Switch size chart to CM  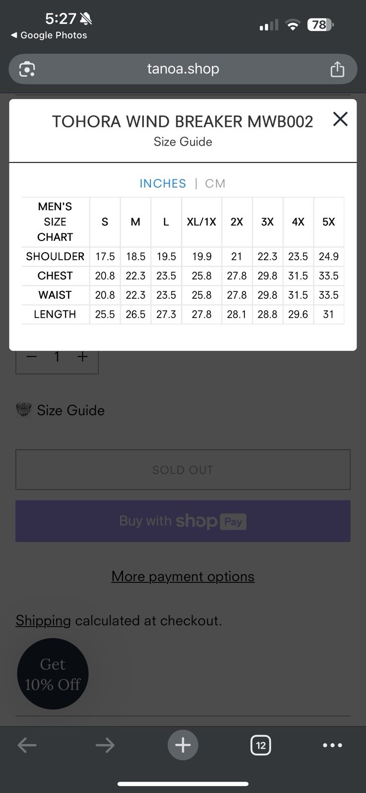215,183
